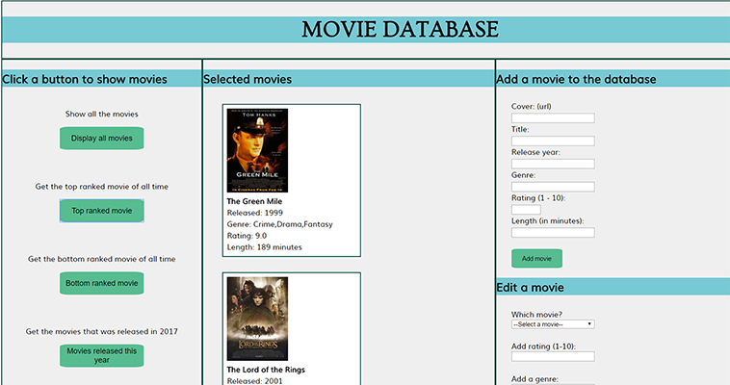Click The Green Mile poster thumbnail

click(257, 150)
